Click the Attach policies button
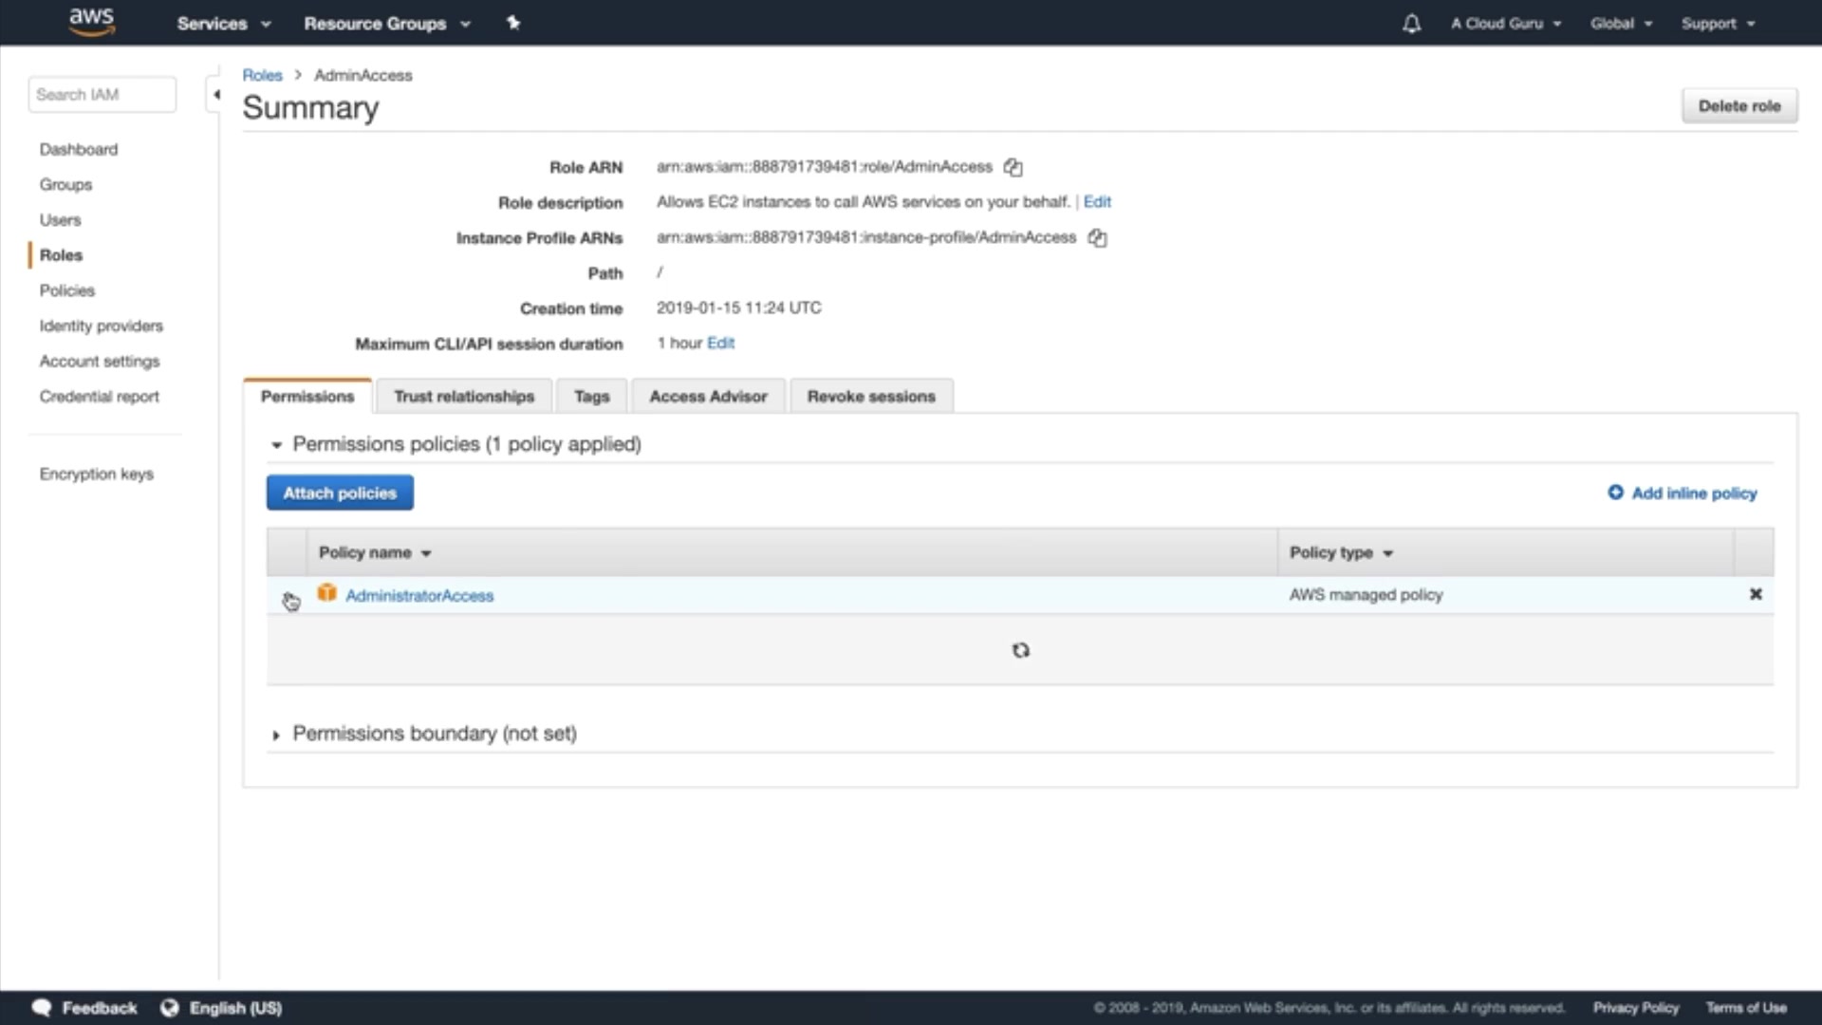1822x1025 pixels. click(x=340, y=493)
